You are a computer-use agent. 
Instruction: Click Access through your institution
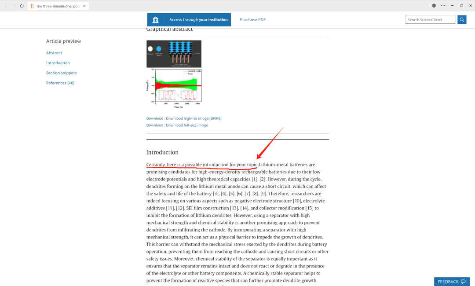[198, 20]
